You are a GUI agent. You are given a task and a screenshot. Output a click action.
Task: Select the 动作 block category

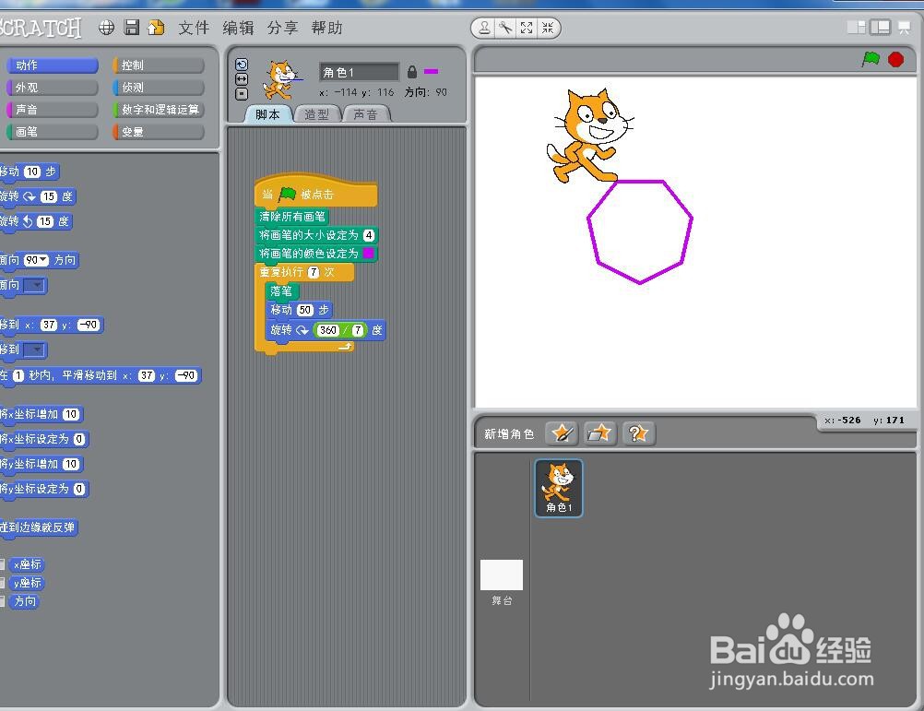[52, 65]
